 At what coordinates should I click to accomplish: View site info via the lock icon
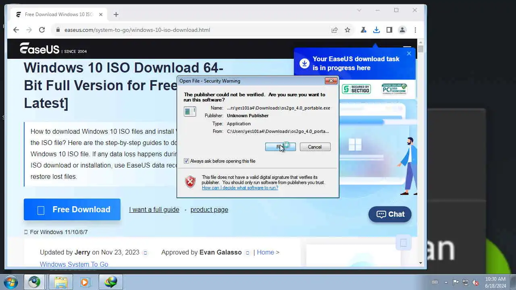tap(58, 30)
